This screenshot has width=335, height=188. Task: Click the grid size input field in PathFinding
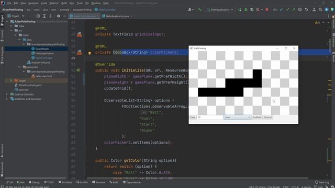pos(210,117)
